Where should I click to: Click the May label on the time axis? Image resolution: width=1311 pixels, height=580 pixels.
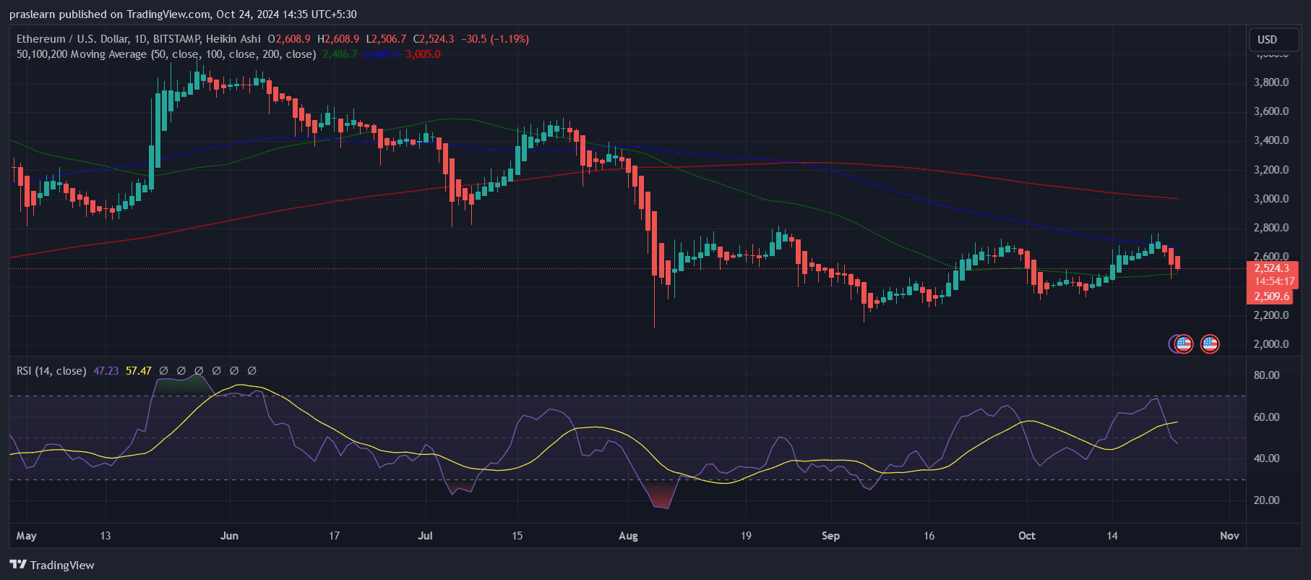click(26, 536)
